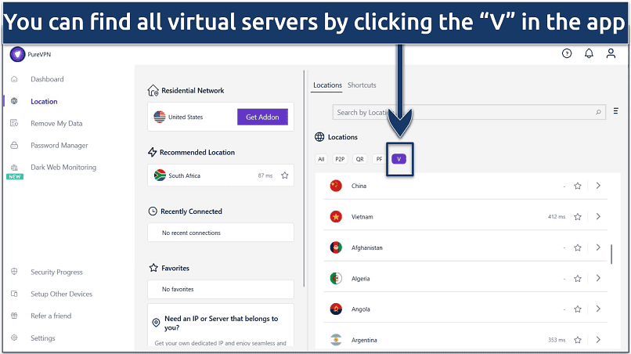Open the help question mark icon
This screenshot has height=354, width=631.
567,53
